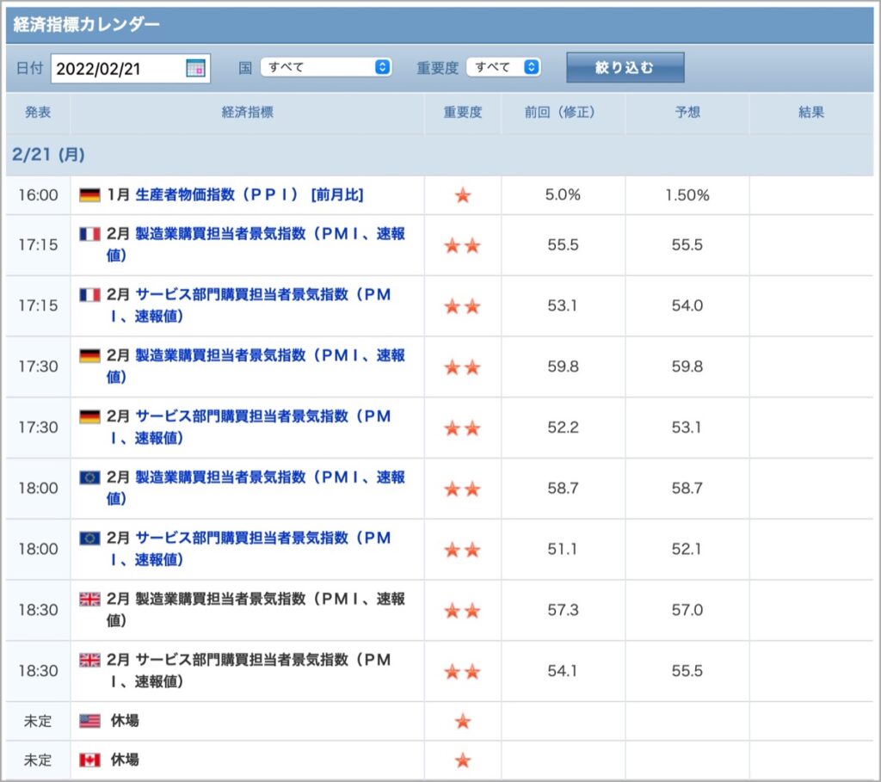The image size is (881, 782).
Task: Click the single star in the 16:00 PPI row
Action: click(x=462, y=195)
